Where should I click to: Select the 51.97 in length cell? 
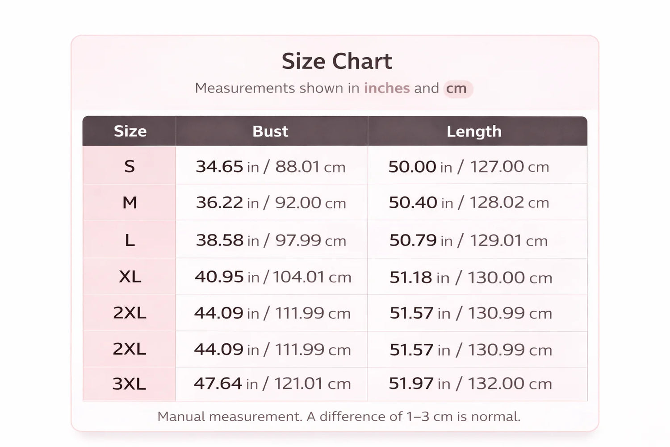[470, 384]
